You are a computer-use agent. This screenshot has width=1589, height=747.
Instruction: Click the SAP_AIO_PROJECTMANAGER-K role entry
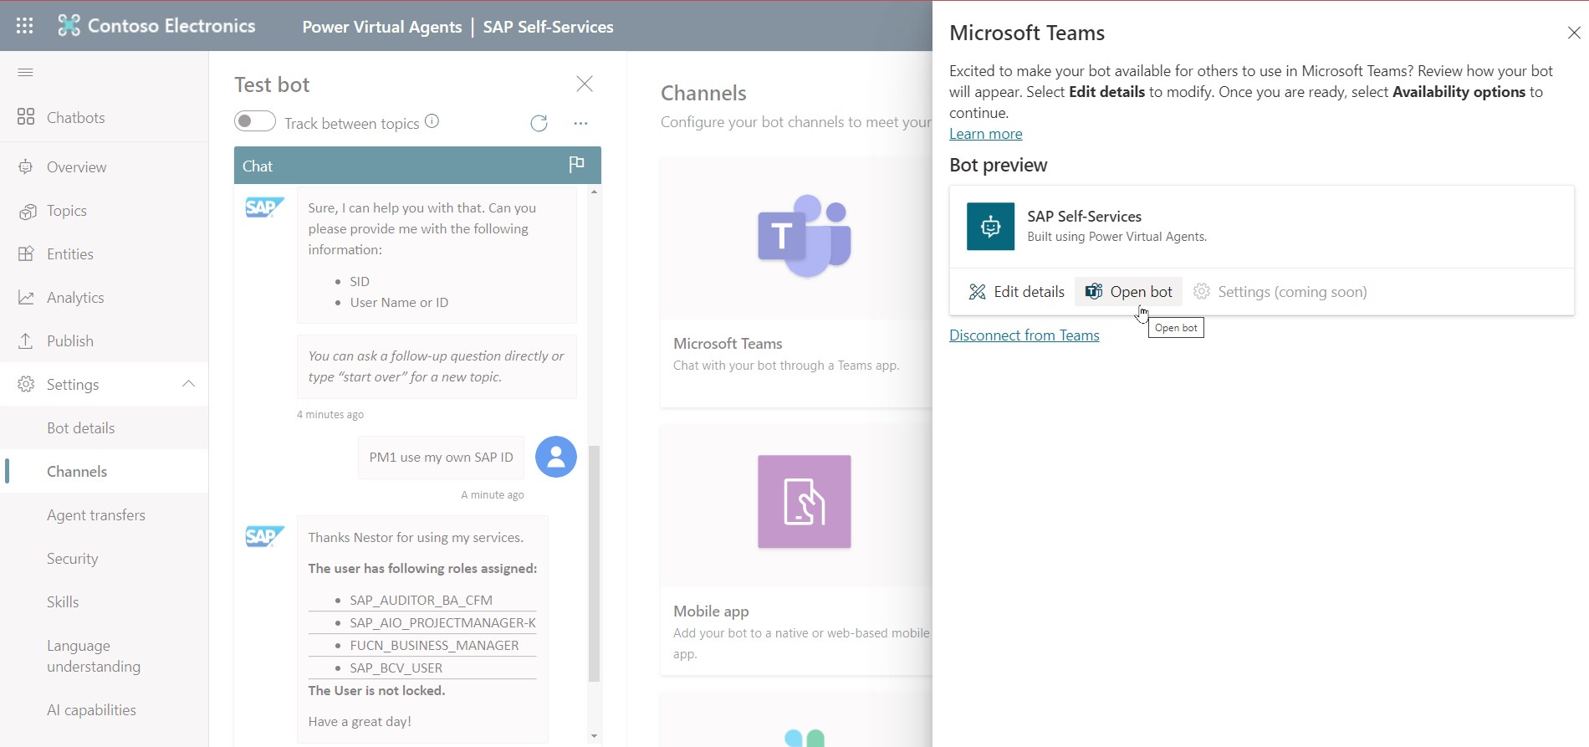tap(442, 623)
